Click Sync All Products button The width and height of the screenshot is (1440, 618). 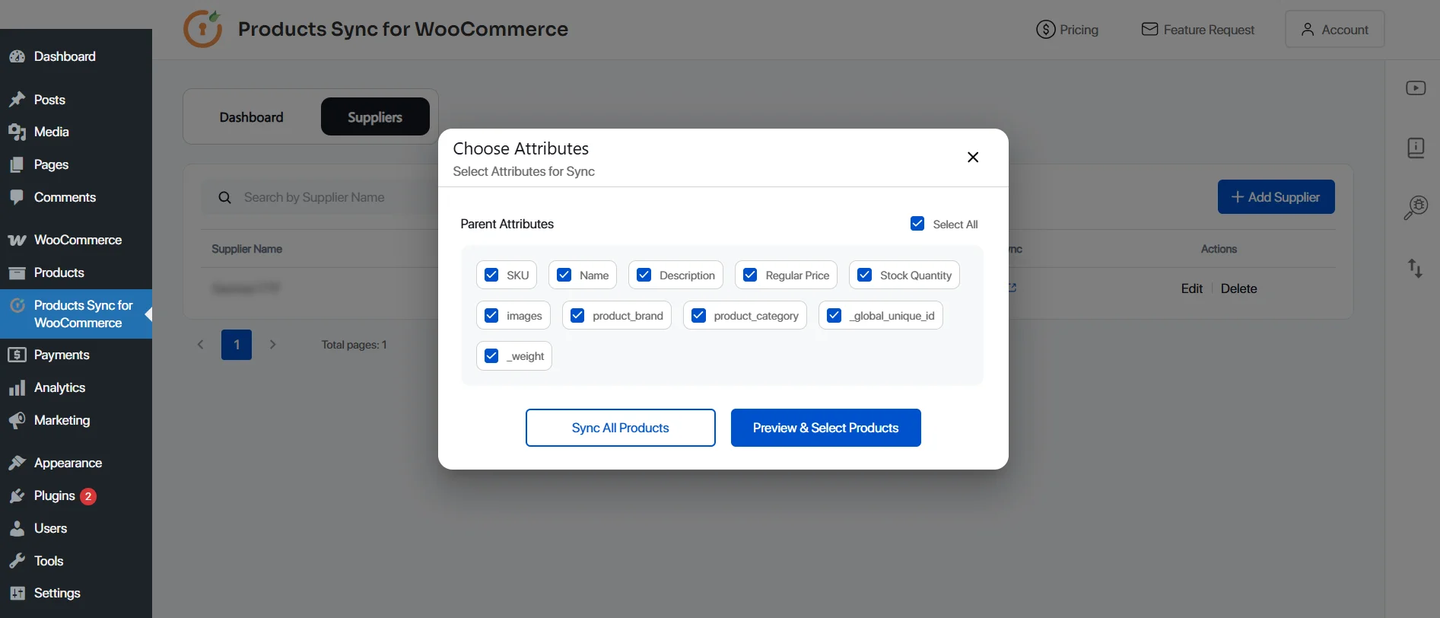pos(621,428)
